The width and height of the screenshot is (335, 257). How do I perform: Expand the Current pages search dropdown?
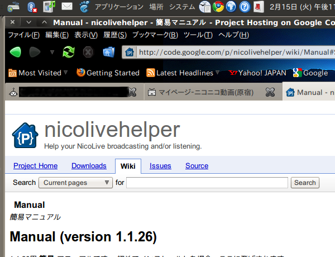click(75, 183)
